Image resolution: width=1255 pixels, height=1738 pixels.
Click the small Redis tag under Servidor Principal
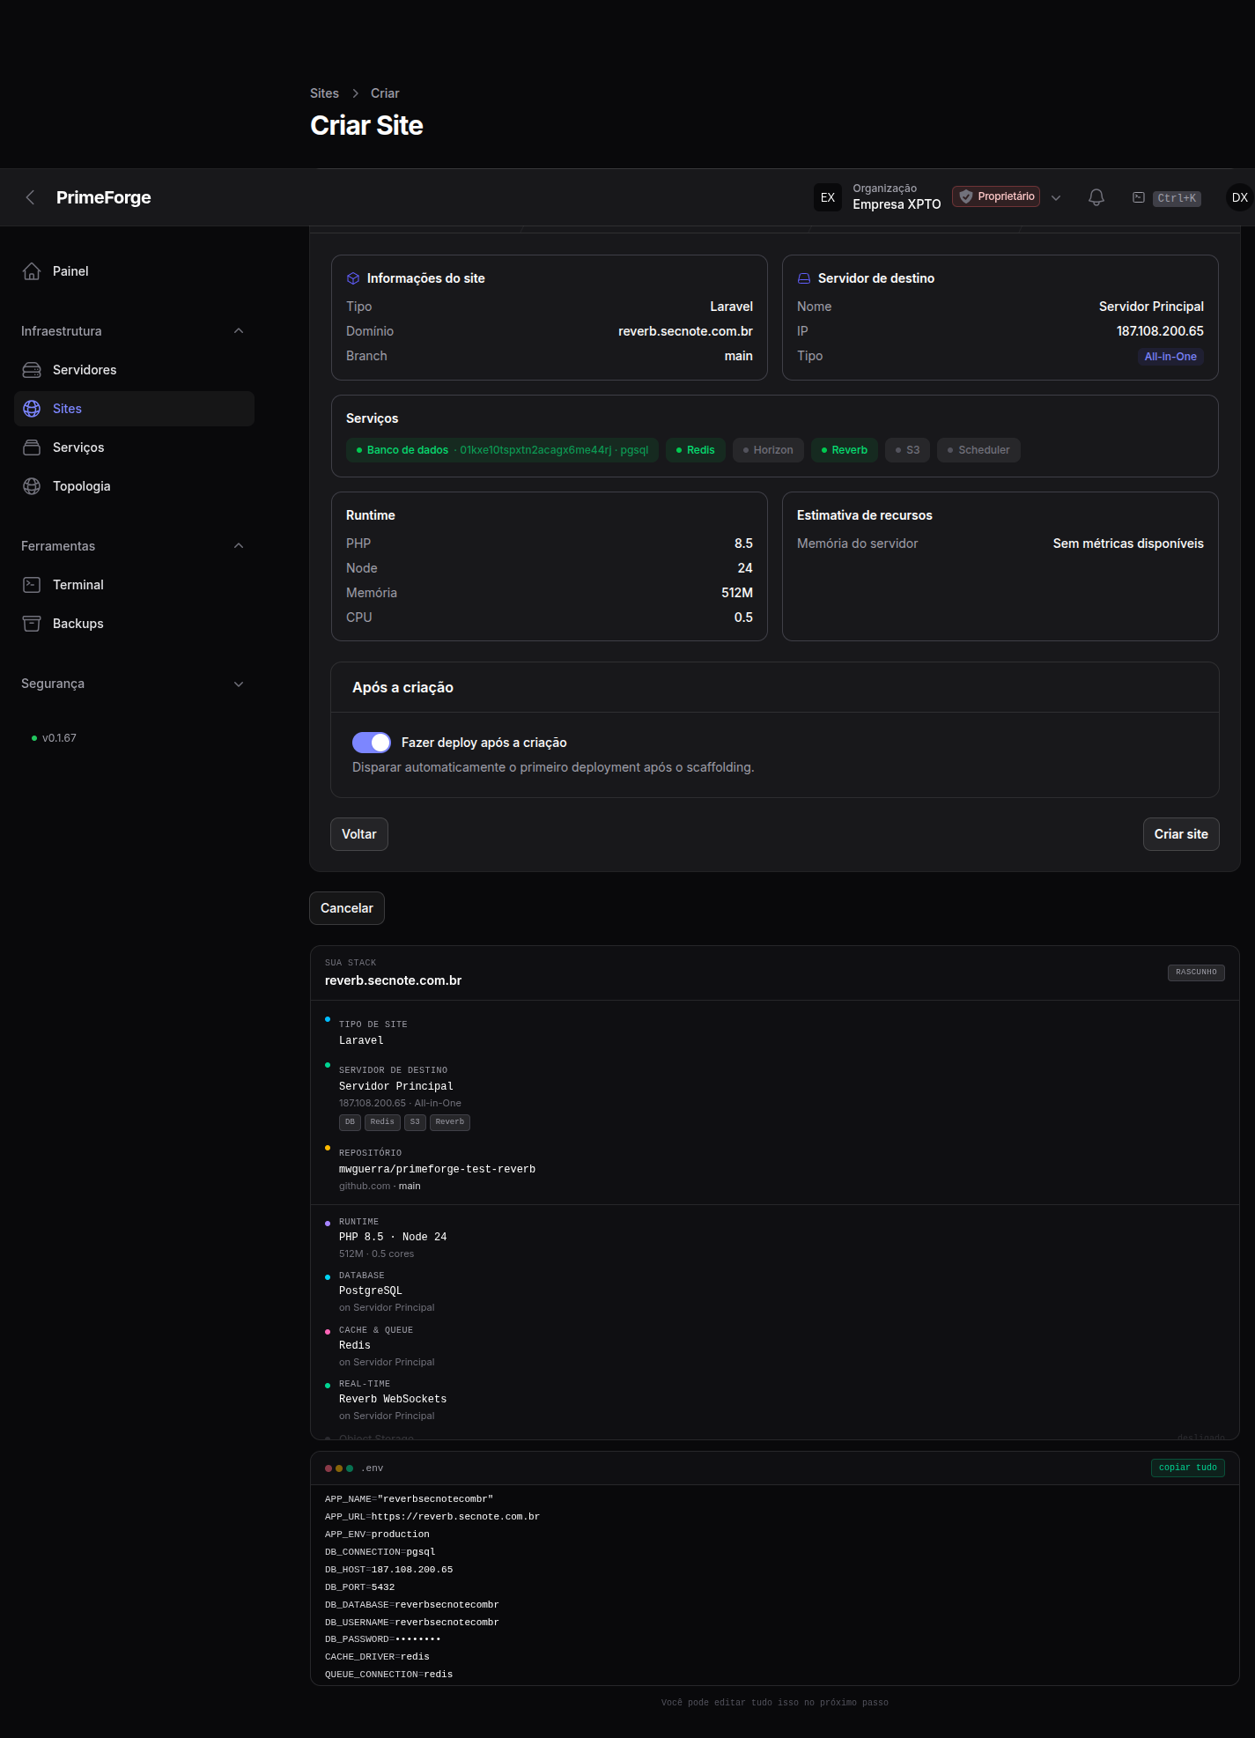click(382, 1122)
